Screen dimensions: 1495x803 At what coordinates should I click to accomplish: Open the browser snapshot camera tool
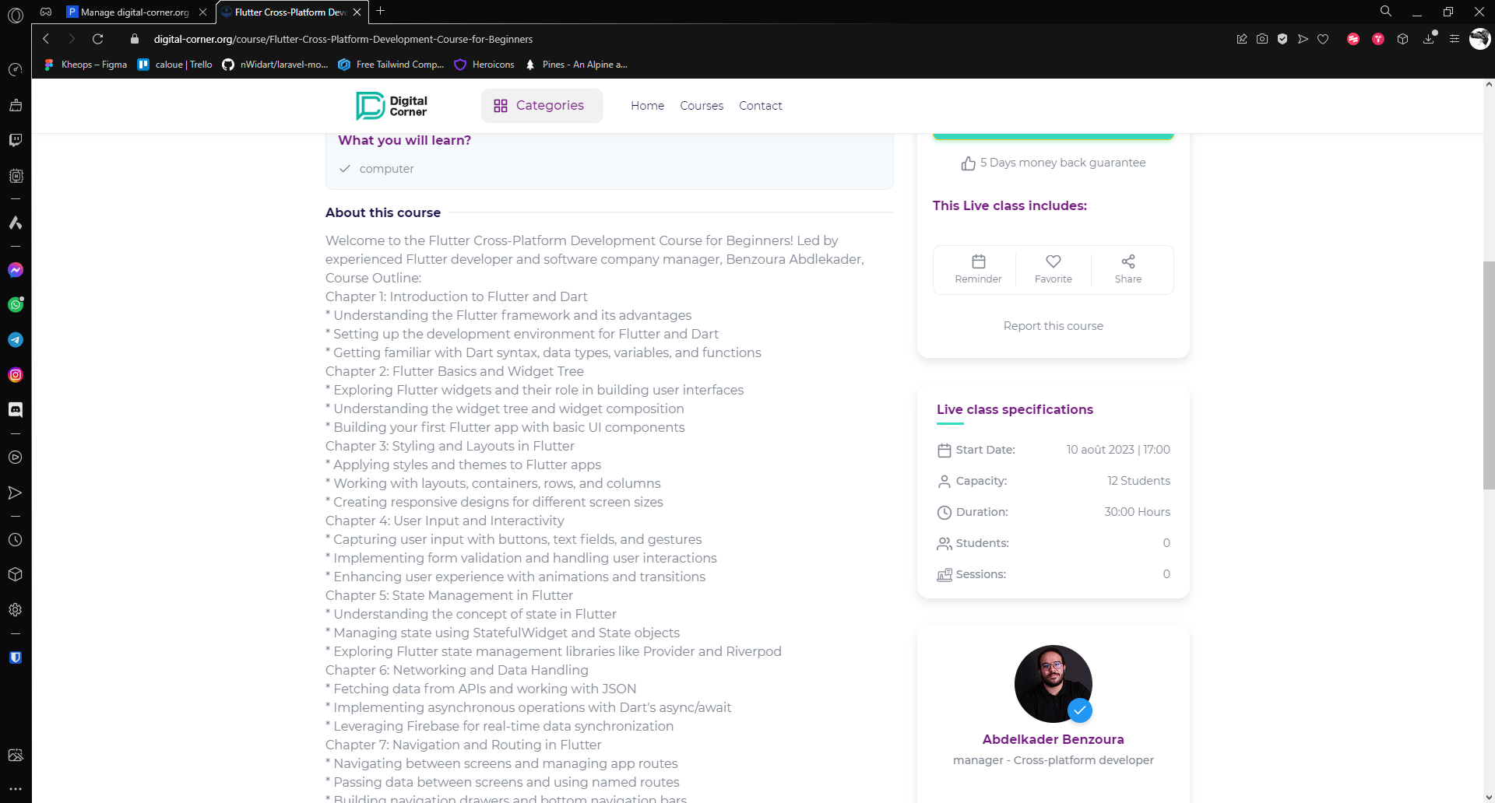[x=1262, y=39]
